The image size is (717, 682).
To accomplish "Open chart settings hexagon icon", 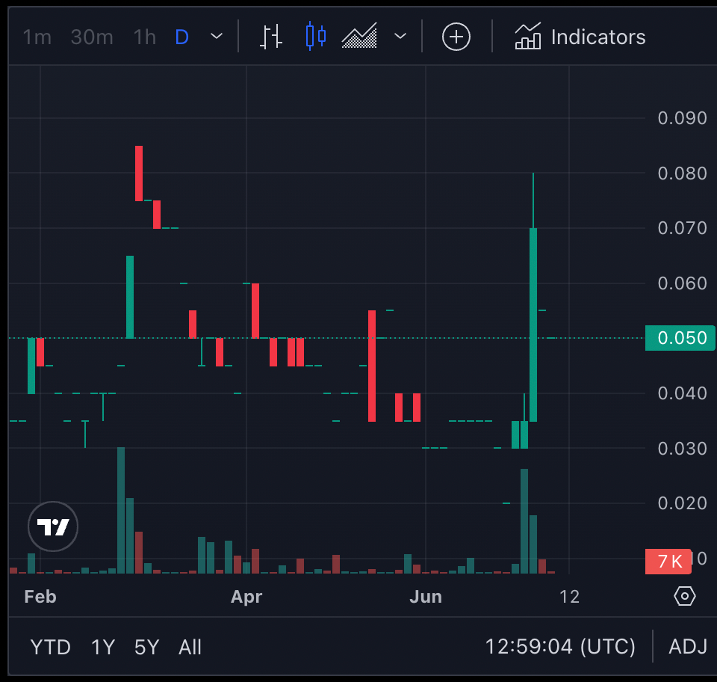I will (684, 596).
